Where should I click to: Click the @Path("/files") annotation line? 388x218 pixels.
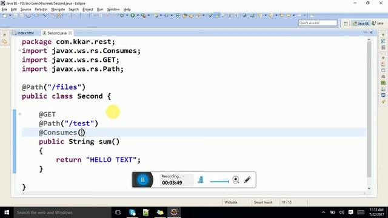tap(53, 87)
